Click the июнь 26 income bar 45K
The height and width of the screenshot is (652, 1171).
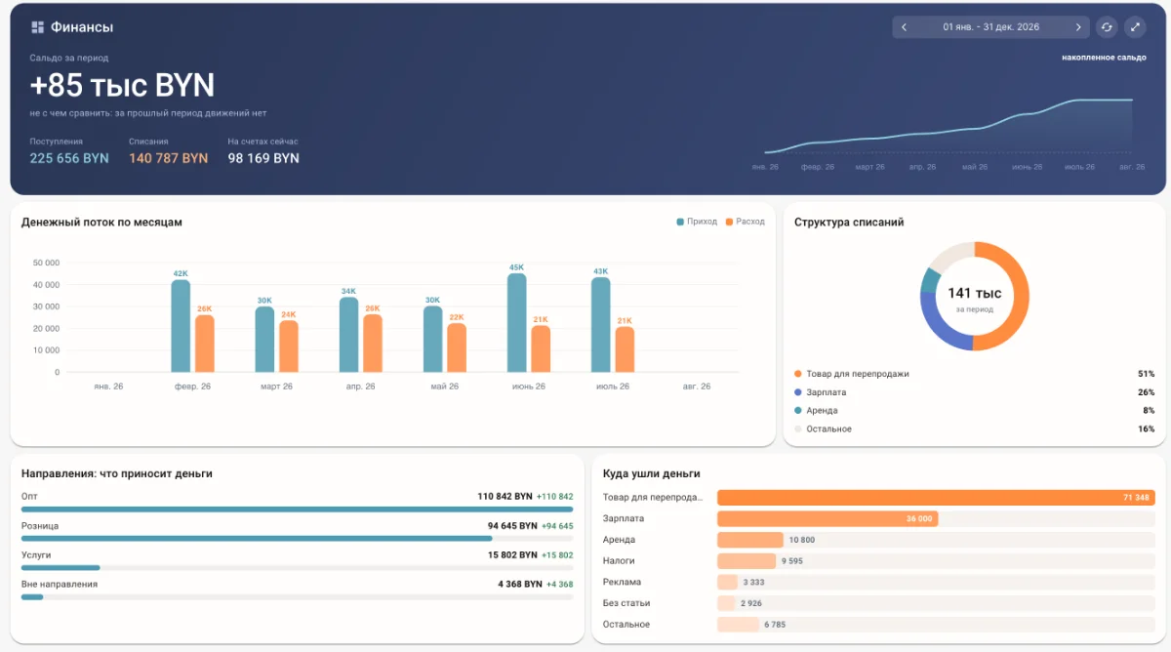pyautogui.click(x=517, y=322)
